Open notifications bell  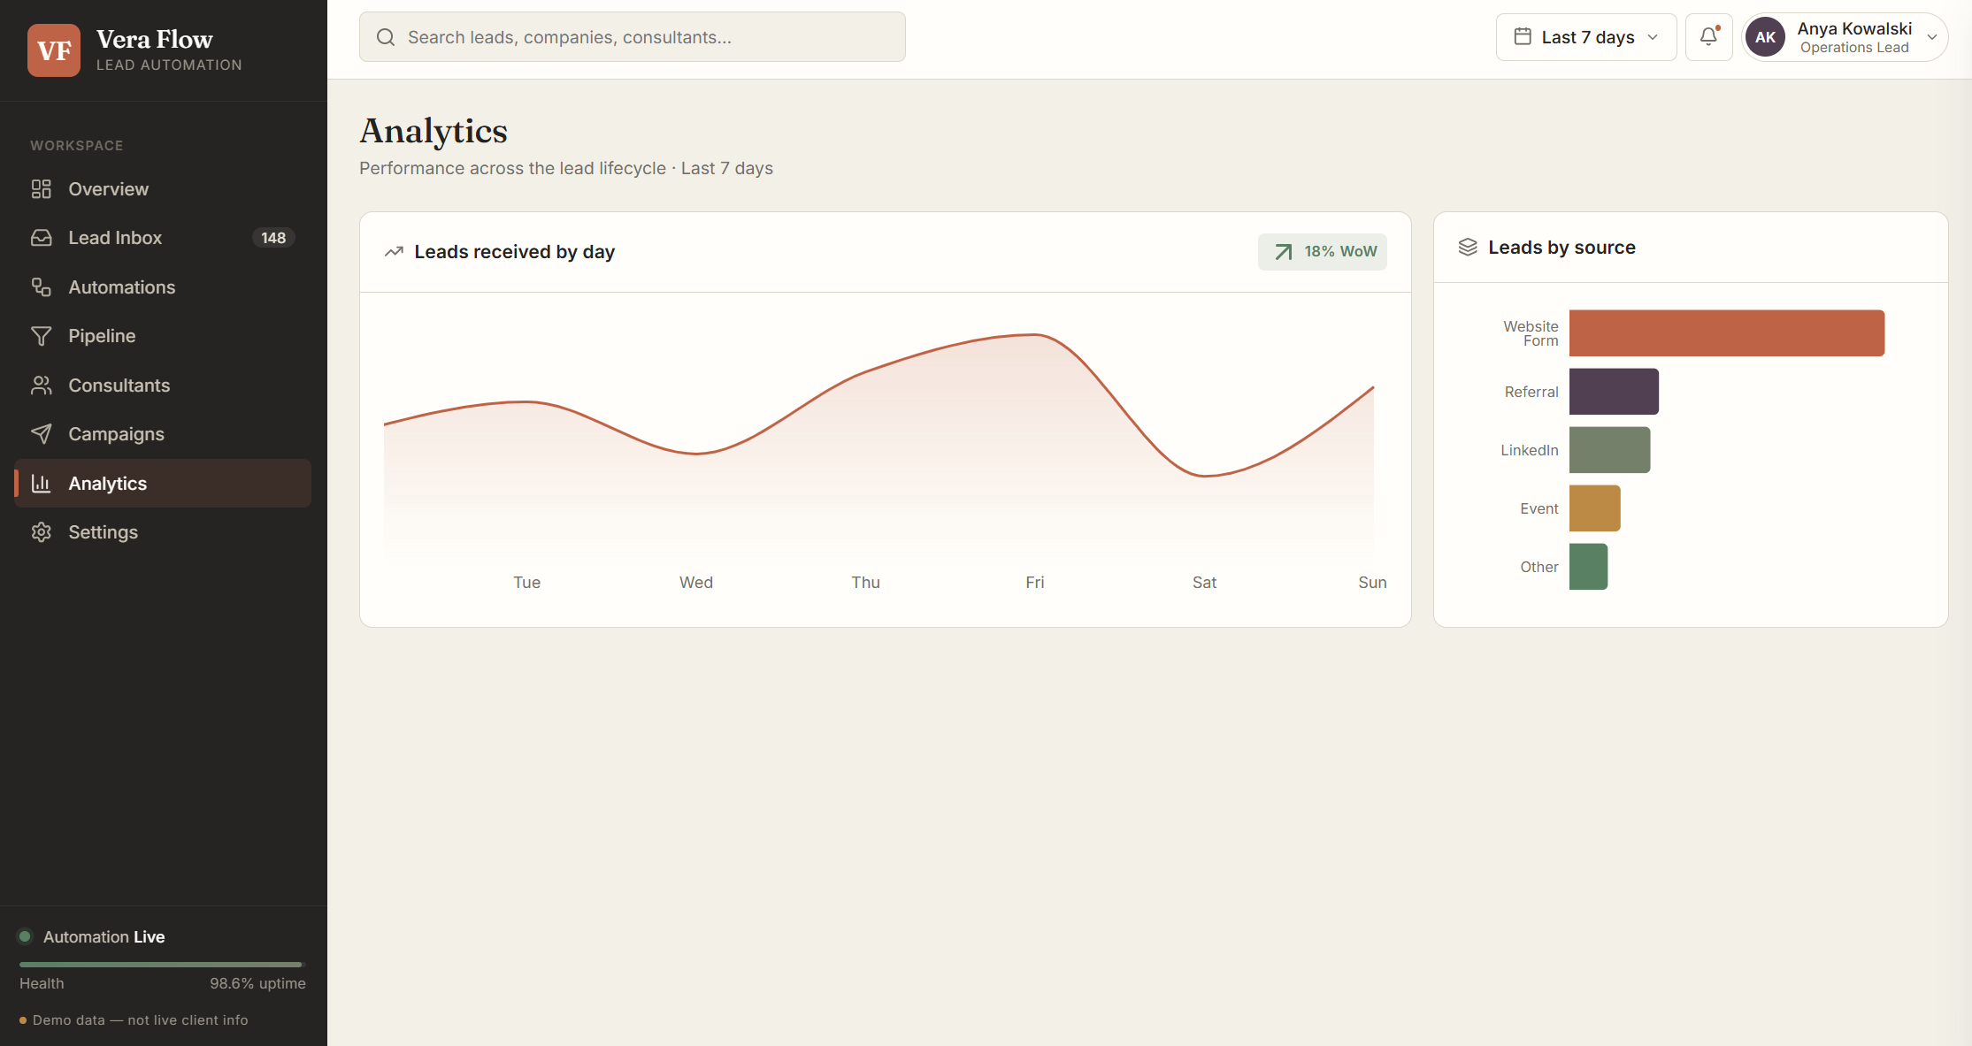click(1708, 37)
